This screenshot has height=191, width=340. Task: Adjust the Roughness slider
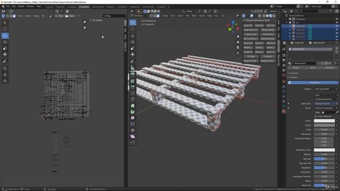pyautogui.click(x=324, y=168)
